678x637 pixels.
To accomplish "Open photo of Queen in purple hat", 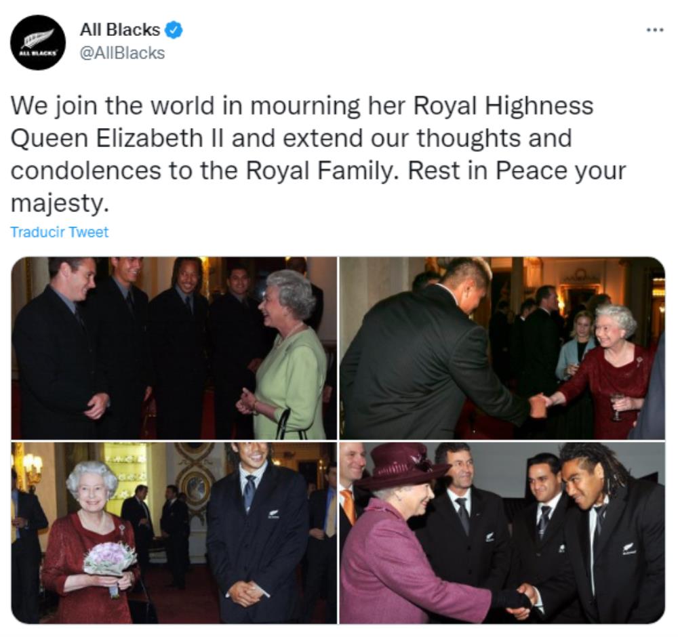I will pos(502,533).
